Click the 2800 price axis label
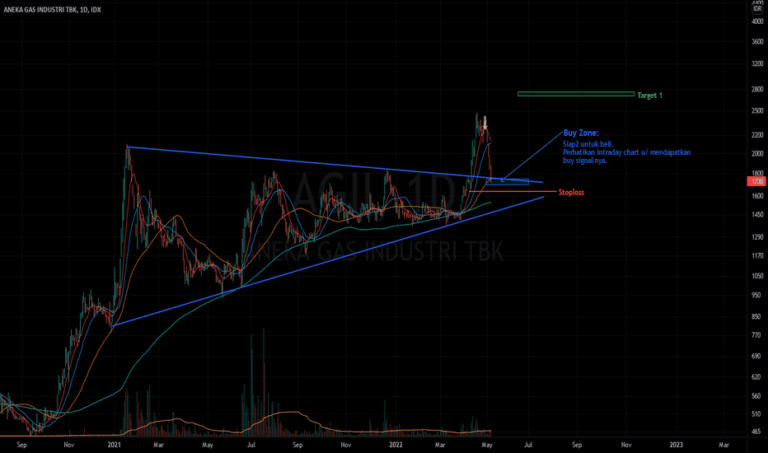Screen dimensions: 768x453 [757, 89]
